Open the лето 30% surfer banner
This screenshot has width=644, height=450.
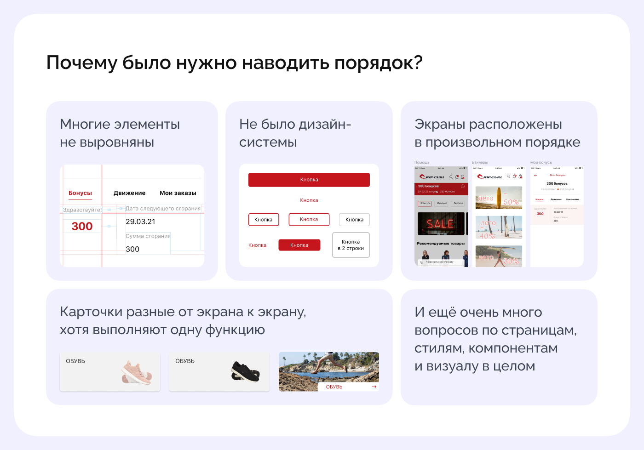click(x=499, y=256)
